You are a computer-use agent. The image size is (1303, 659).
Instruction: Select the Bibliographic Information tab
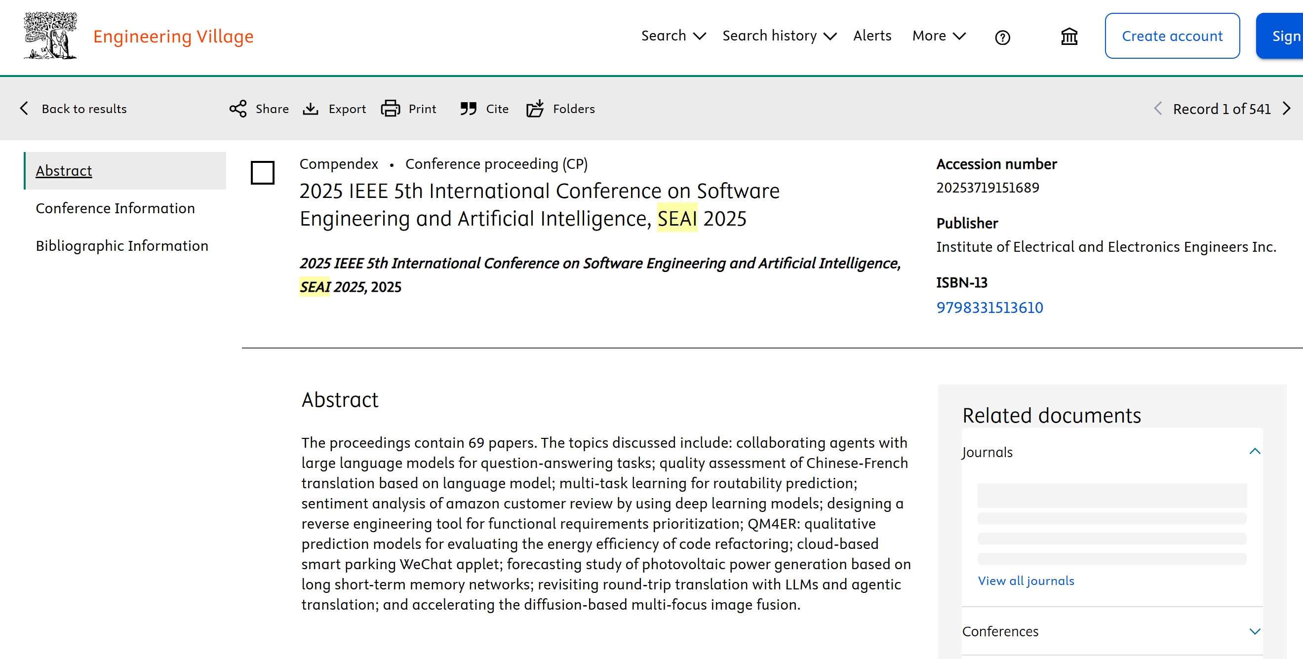(122, 246)
